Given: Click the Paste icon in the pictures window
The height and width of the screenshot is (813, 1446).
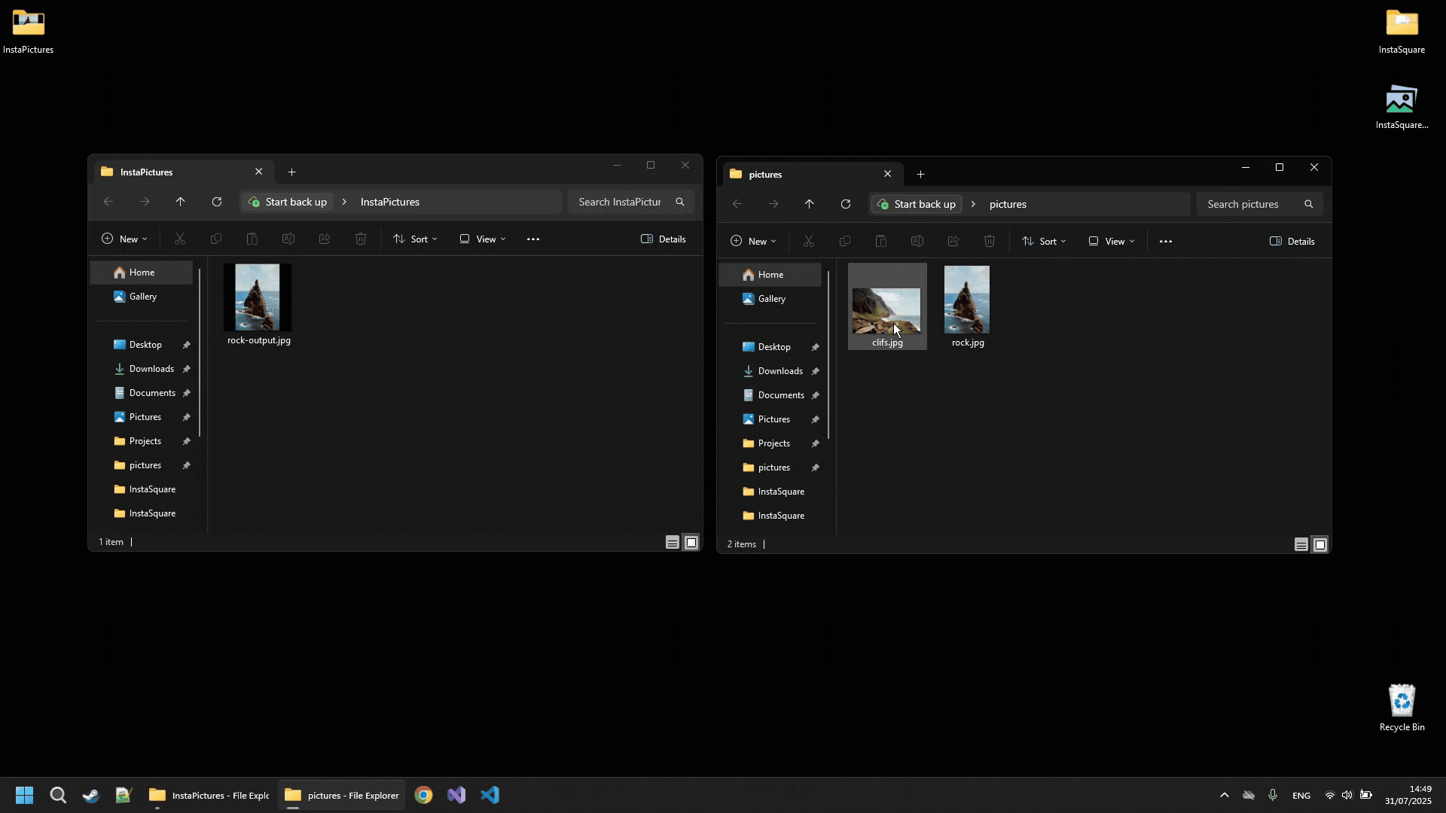Looking at the screenshot, I should [x=881, y=241].
